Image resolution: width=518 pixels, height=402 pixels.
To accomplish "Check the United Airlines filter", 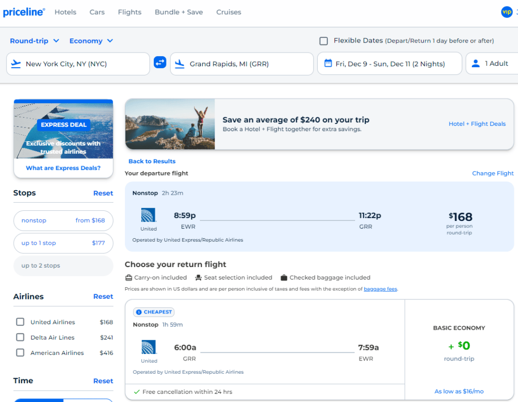I will tap(20, 322).
